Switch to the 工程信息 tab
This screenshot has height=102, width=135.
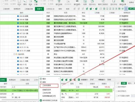[x=6, y=9]
